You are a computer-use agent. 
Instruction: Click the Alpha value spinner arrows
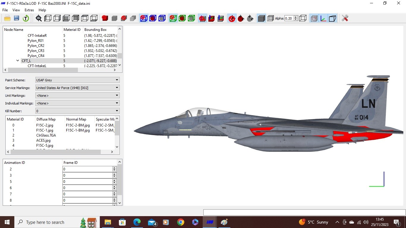click(296, 18)
